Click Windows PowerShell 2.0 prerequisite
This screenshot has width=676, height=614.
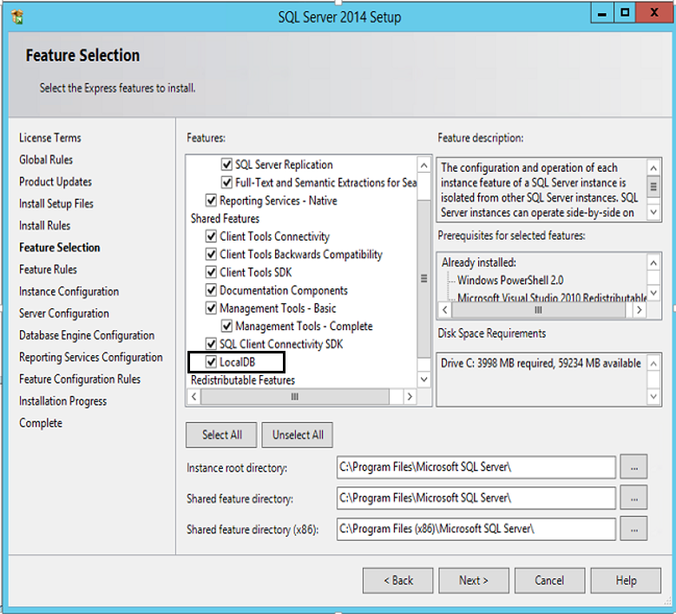(x=510, y=280)
